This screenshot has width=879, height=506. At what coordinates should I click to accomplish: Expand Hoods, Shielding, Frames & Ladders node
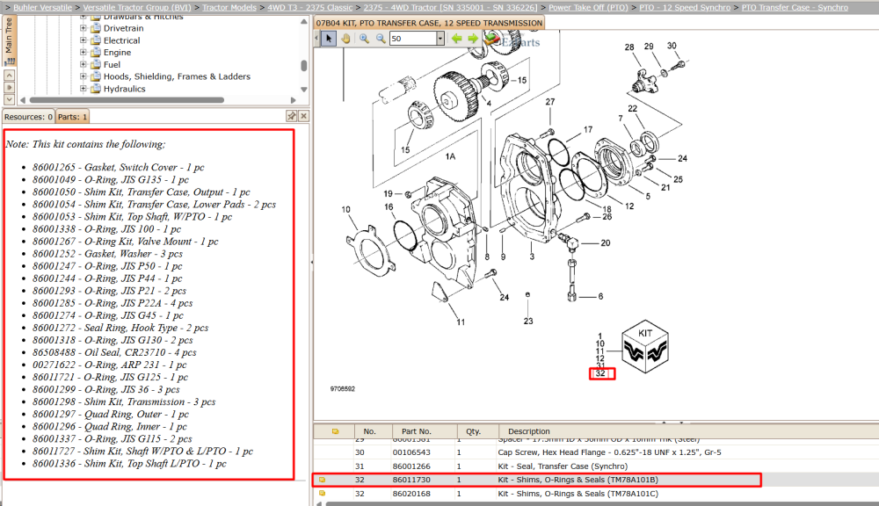pos(84,76)
